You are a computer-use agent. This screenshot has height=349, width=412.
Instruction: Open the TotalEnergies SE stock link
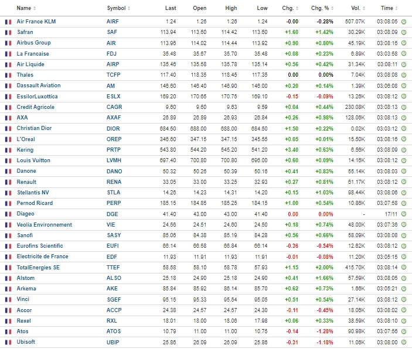(x=38, y=268)
